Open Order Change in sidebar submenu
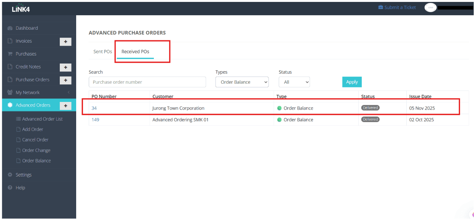 [x=36, y=150]
